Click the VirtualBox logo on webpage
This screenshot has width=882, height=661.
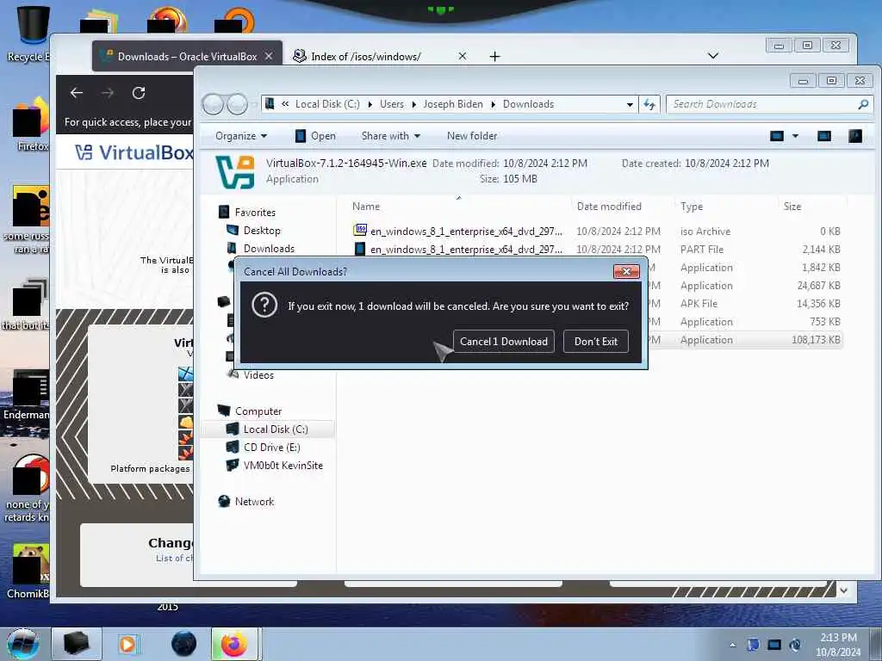134,152
